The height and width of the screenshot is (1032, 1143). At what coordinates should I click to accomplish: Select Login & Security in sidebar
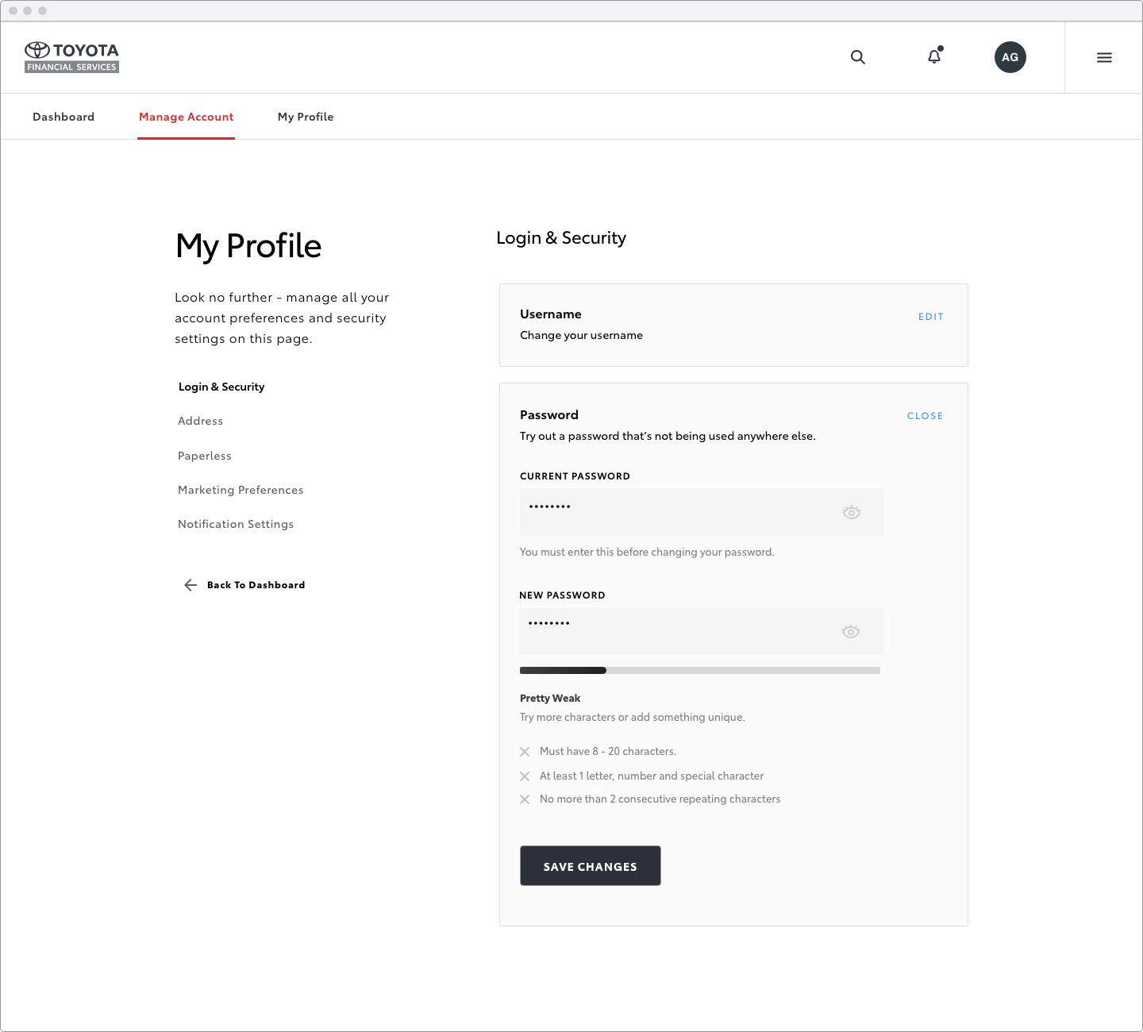point(221,387)
